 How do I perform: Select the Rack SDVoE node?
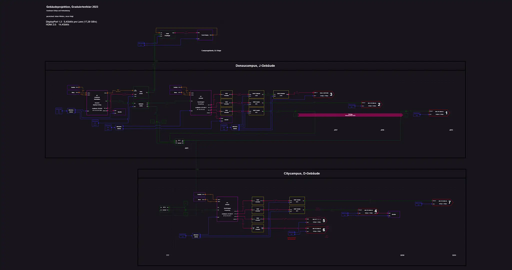click(141, 92)
